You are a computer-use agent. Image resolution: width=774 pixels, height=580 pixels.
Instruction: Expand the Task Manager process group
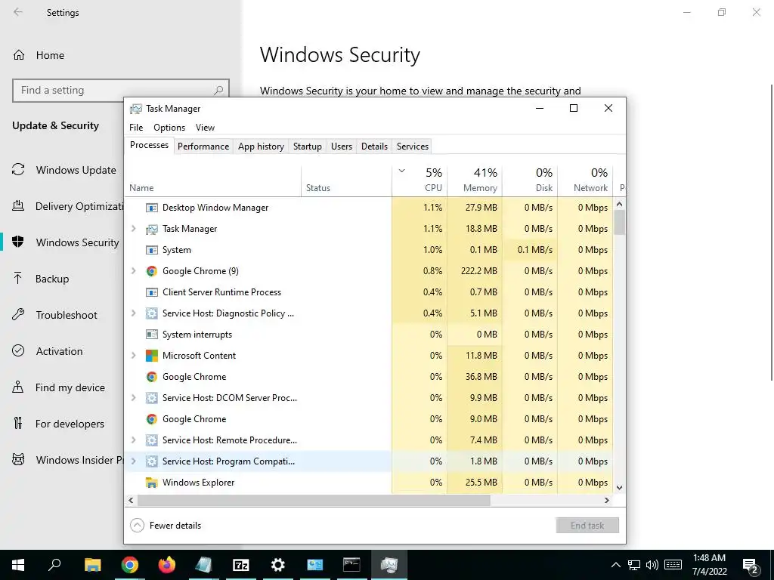coord(133,228)
